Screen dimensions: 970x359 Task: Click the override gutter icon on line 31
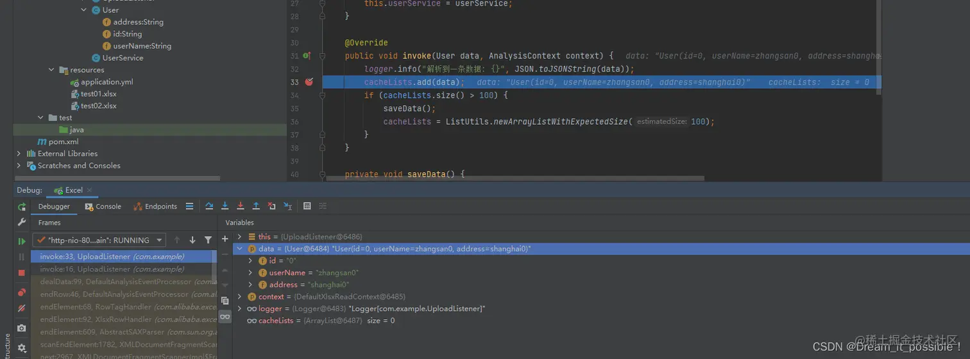click(x=307, y=56)
